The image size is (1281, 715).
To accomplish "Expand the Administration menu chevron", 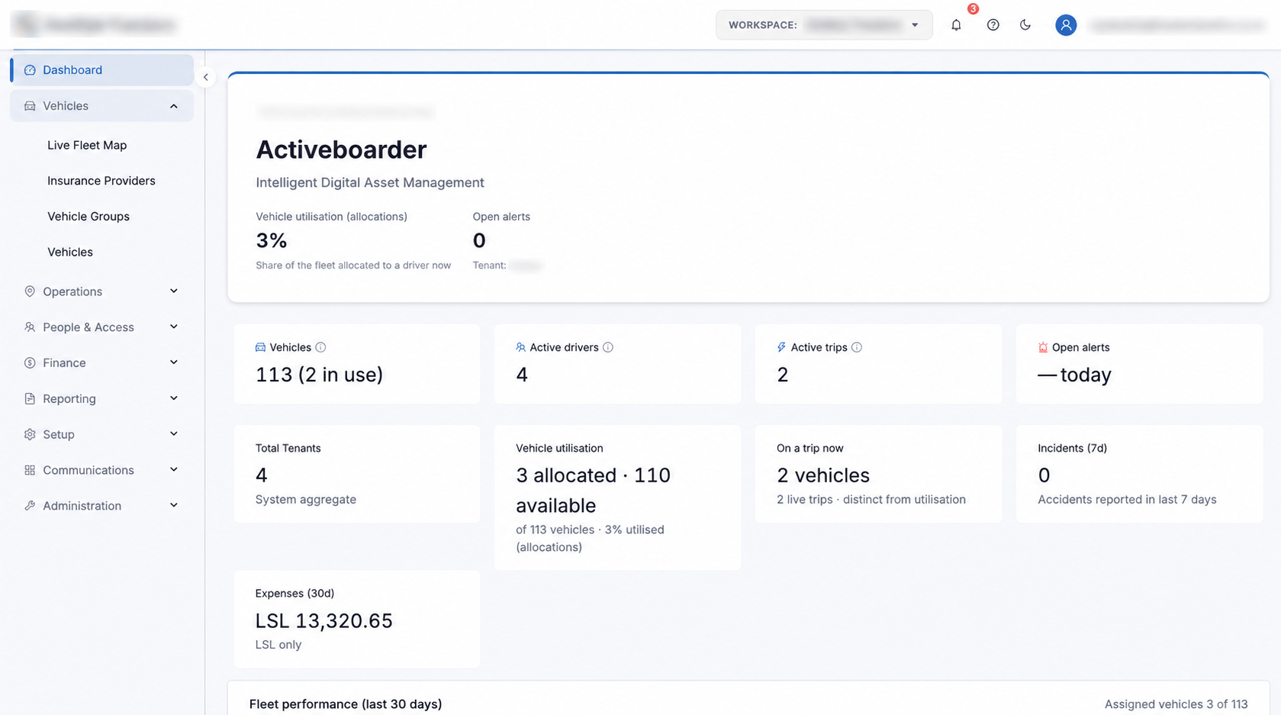I will pos(174,506).
